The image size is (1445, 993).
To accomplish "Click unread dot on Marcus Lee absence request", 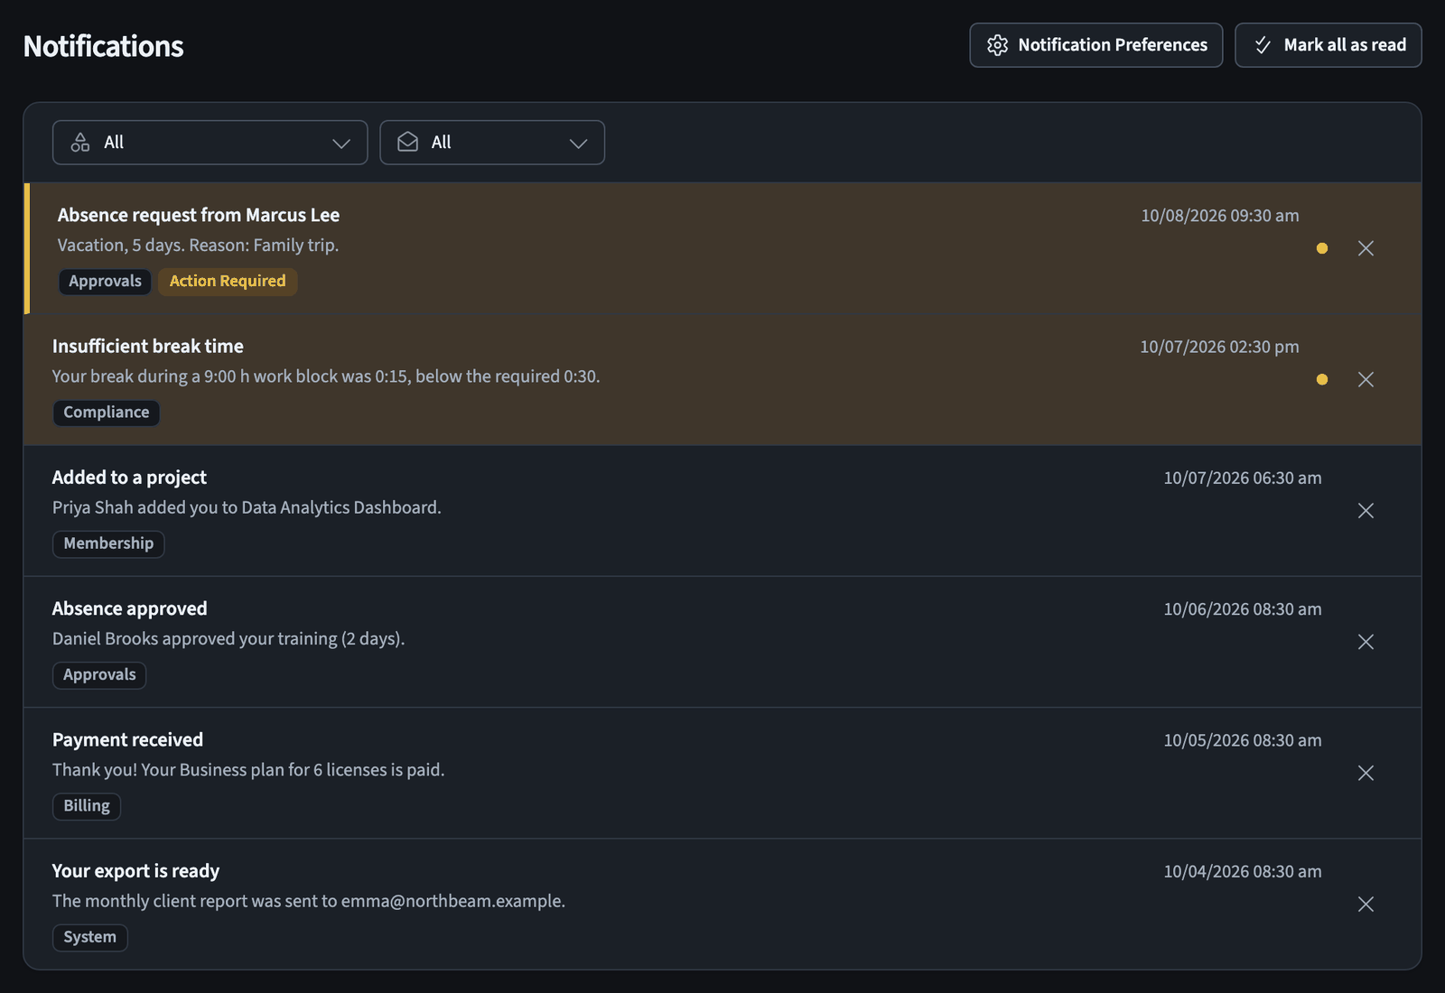I will tap(1322, 248).
